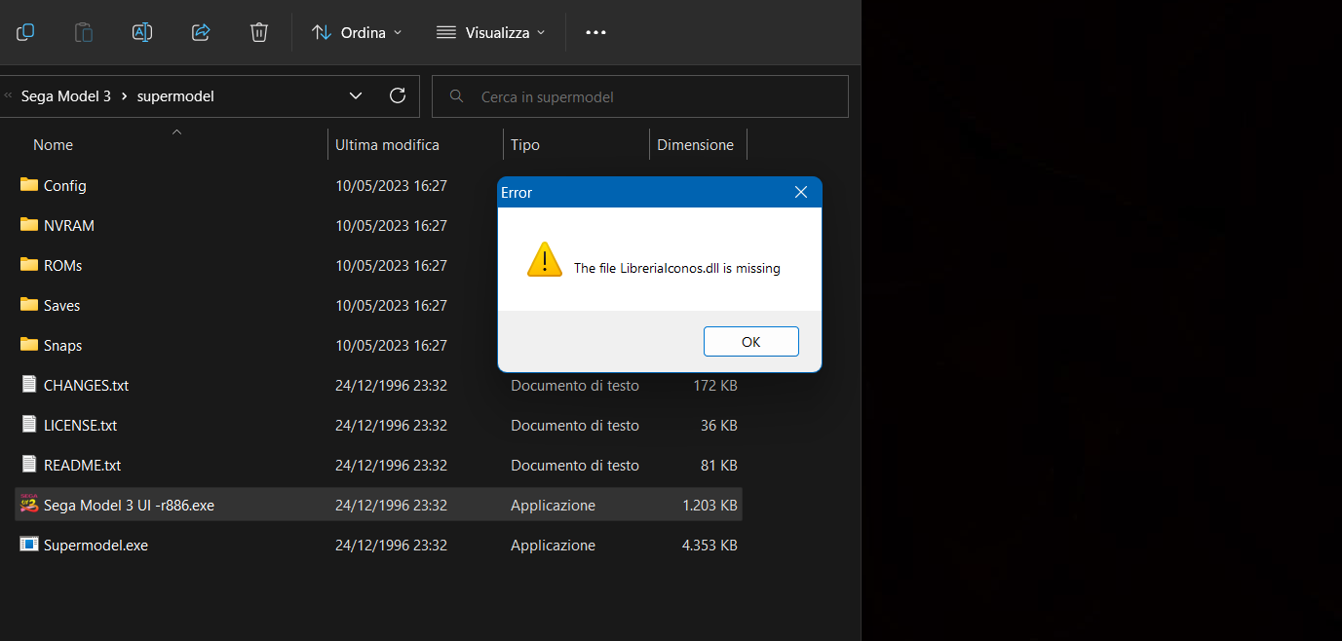This screenshot has width=1342, height=641.
Task: Click the refresh icon beside address bar
Action: click(398, 95)
